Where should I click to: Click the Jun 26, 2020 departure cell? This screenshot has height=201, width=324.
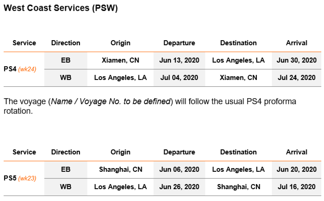(x=179, y=187)
